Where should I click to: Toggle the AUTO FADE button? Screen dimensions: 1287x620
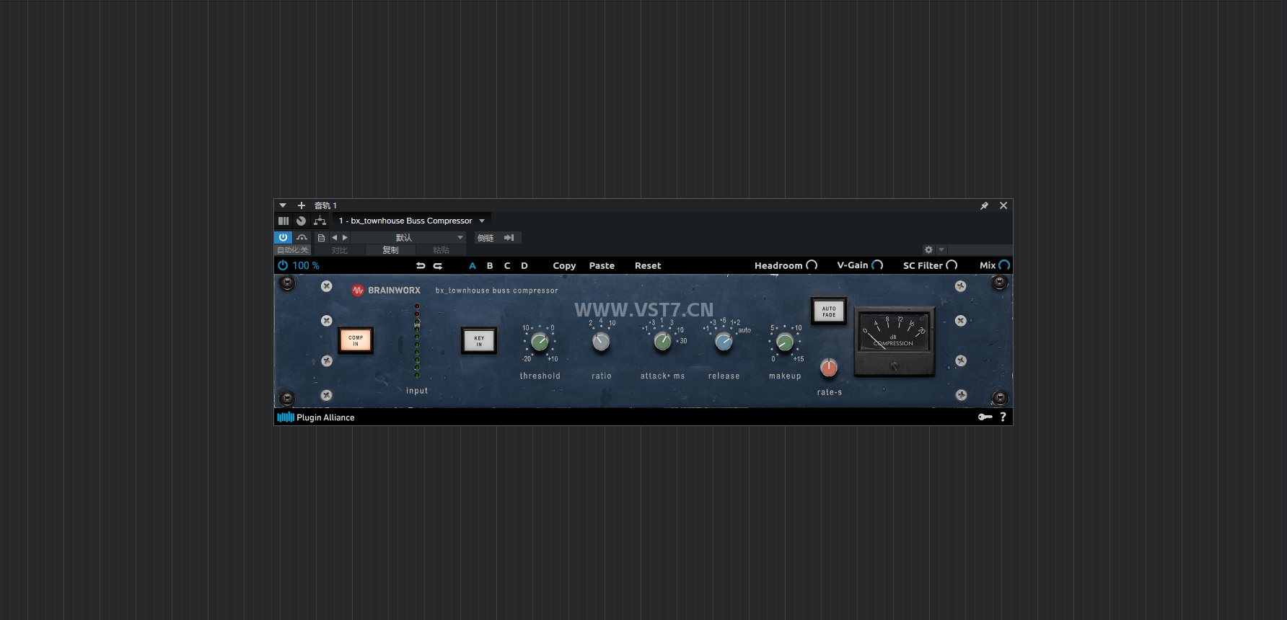pyautogui.click(x=829, y=311)
